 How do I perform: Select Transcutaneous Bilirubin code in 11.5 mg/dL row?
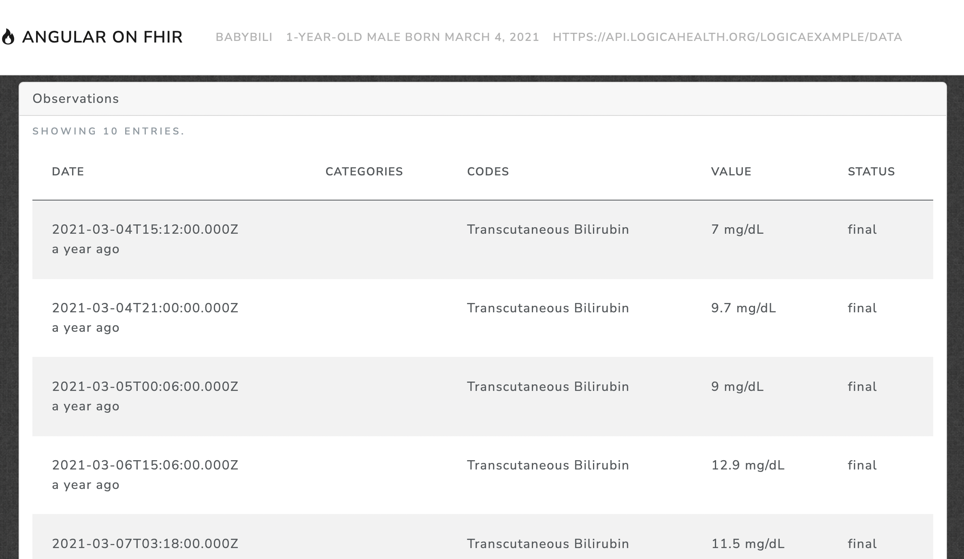(548, 544)
